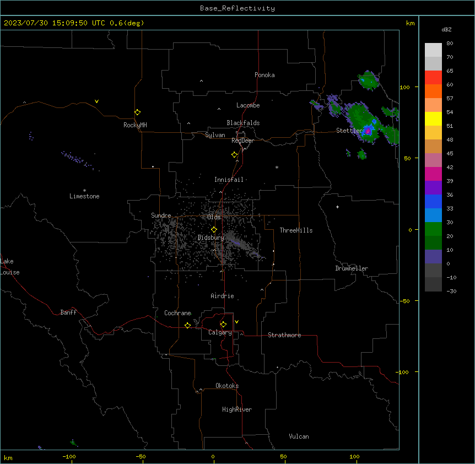Pick the gray 65-70 dBZ legend swatch
This screenshot has height=464, width=475.
tap(433, 63)
